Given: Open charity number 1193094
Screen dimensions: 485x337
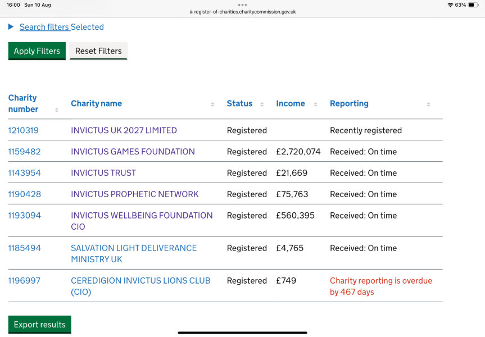Looking at the screenshot, I should pos(24,216).
